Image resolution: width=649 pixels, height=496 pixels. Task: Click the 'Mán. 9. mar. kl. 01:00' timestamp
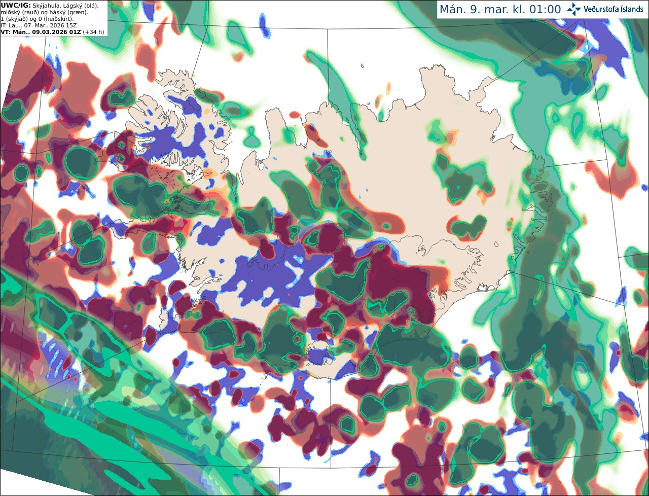coord(500,9)
